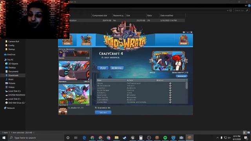The width and height of the screenshot is (251, 141).
Task: Select the JourneyMap mod row
Action: pyautogui.click(x=141, y=102)
